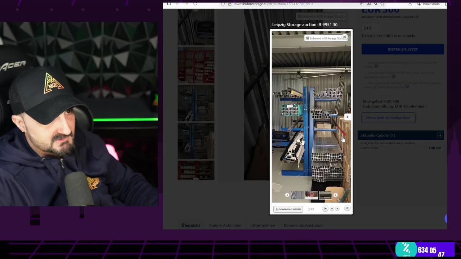Open help icon beside third bid option
Image resolution: width=461 pixels, height=259 pixels.
[x=408, y=86]
